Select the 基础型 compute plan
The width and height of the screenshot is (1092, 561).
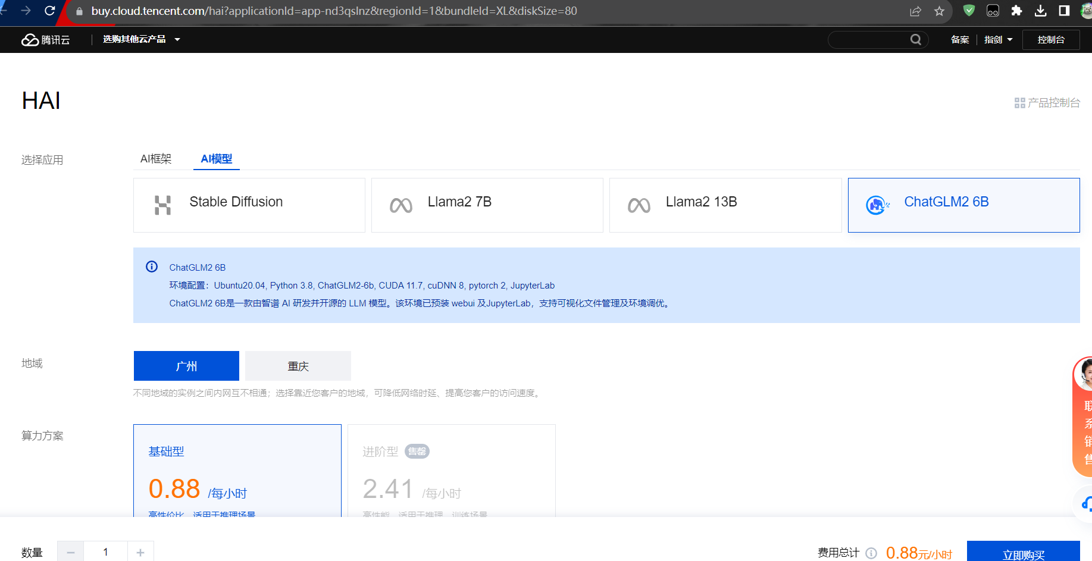click(237, 470)
